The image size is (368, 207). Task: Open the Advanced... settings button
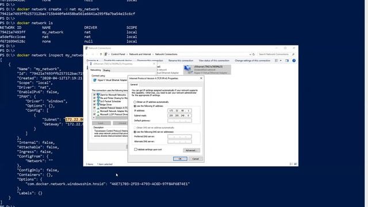coord(191,150)
